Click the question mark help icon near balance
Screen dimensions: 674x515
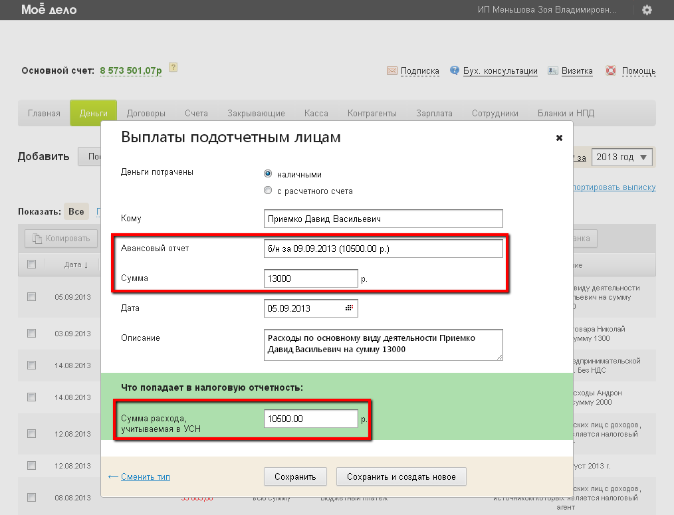click(x=173, y=67)
